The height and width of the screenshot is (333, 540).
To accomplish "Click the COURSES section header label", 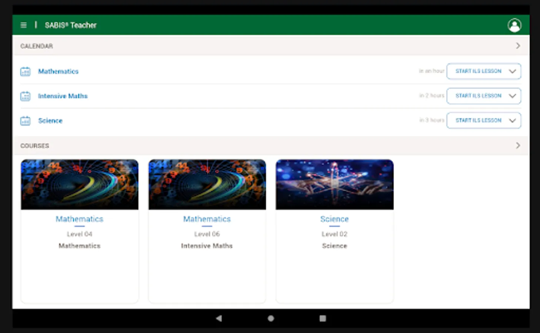I will click(35, 146).
